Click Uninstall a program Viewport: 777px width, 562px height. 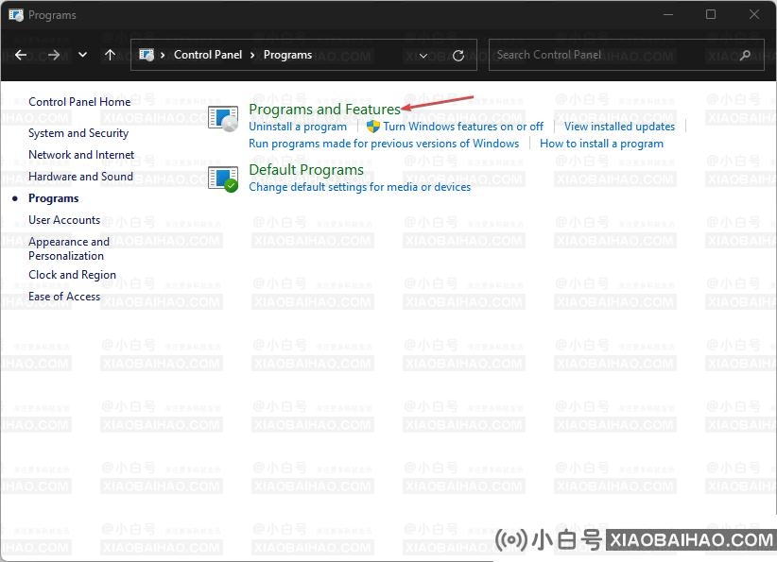(298, 127)
